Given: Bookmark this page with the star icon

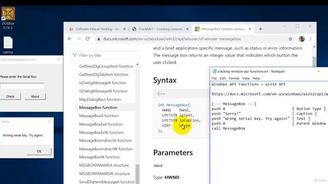Looking at the screenshot, I should (291, 39).
